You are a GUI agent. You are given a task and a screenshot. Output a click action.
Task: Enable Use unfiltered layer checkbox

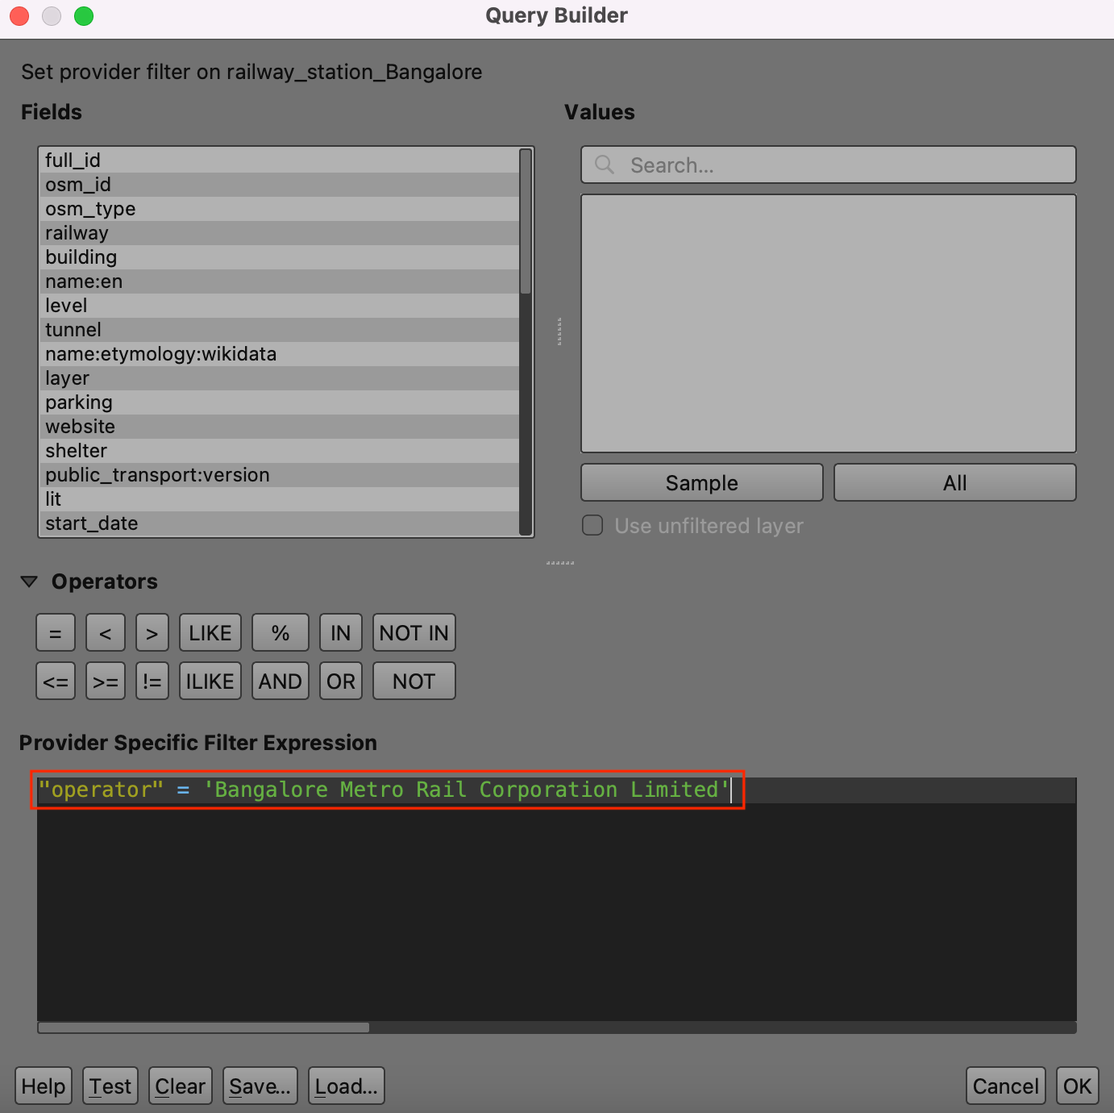(592, 526)
